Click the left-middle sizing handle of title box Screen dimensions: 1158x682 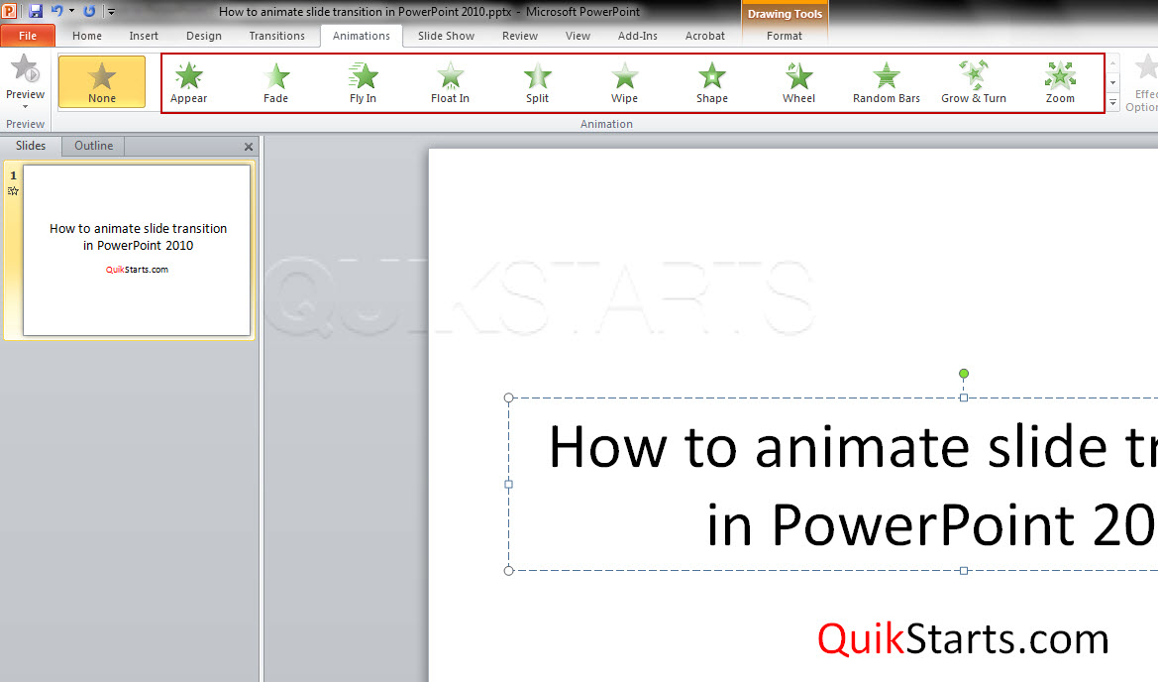pos(508,484)
